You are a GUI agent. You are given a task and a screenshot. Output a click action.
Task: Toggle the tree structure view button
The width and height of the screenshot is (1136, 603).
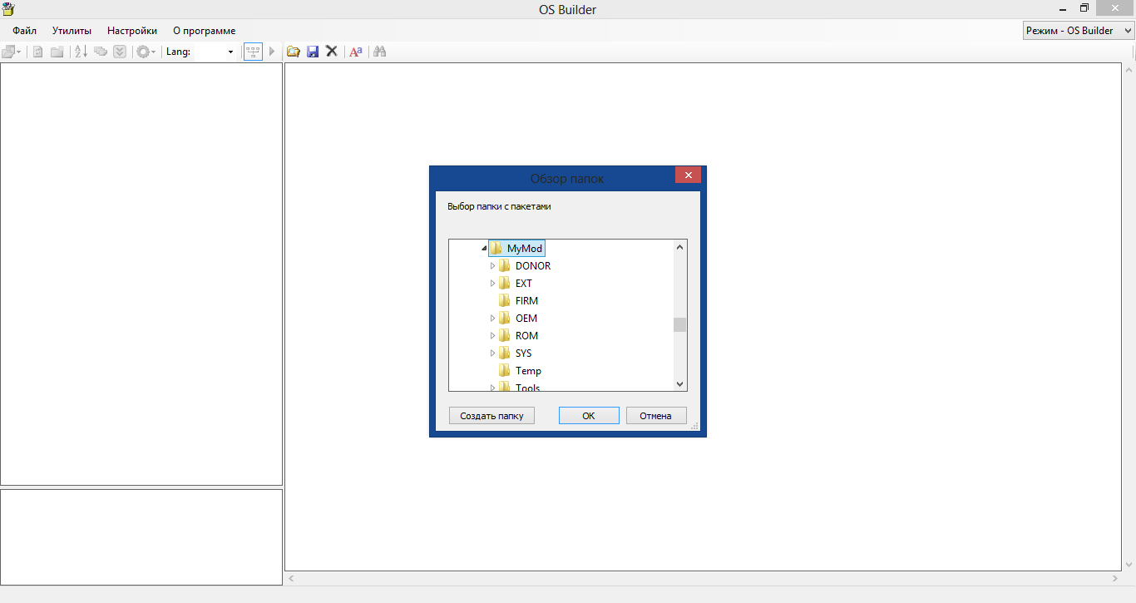[x=253, y=52]
